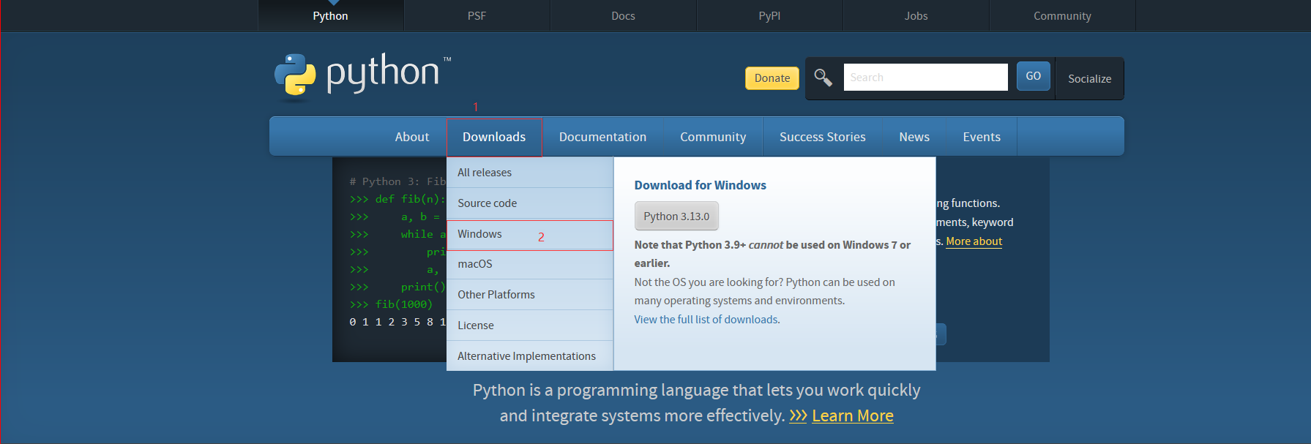Open the Docs tab

pyautogui.click(x=624, y=15)
